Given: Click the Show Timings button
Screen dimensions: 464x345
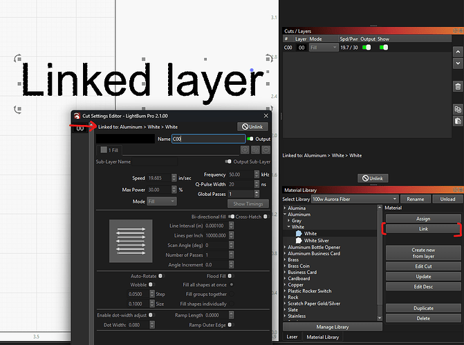Looking at the screenshot, I should [x=248, y=204].
